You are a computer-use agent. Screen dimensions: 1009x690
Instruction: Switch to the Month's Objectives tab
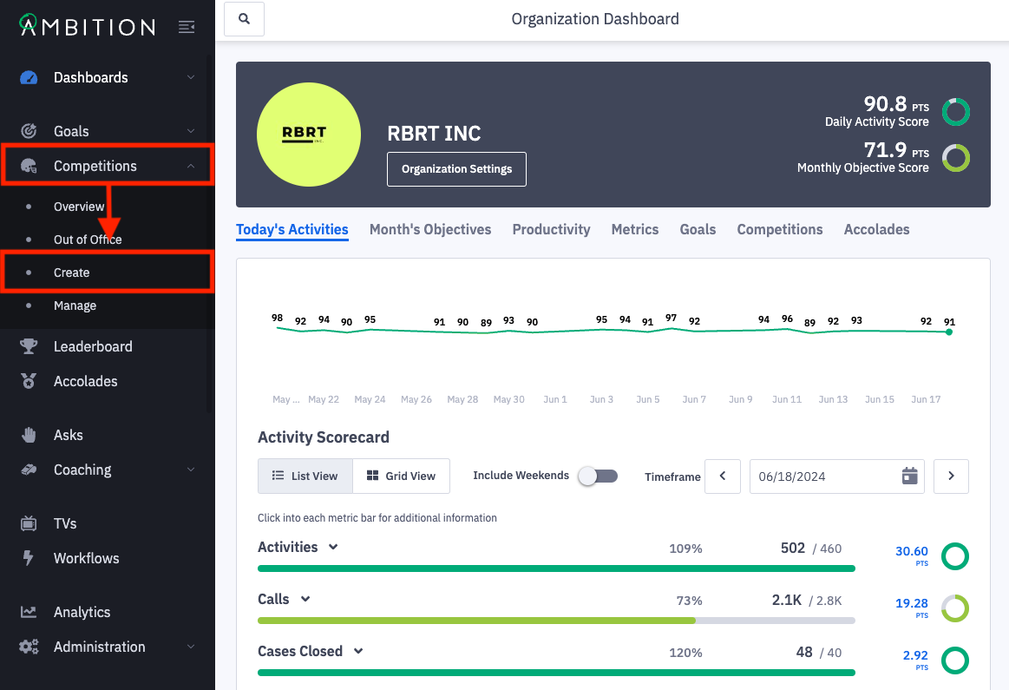[430, 229]
